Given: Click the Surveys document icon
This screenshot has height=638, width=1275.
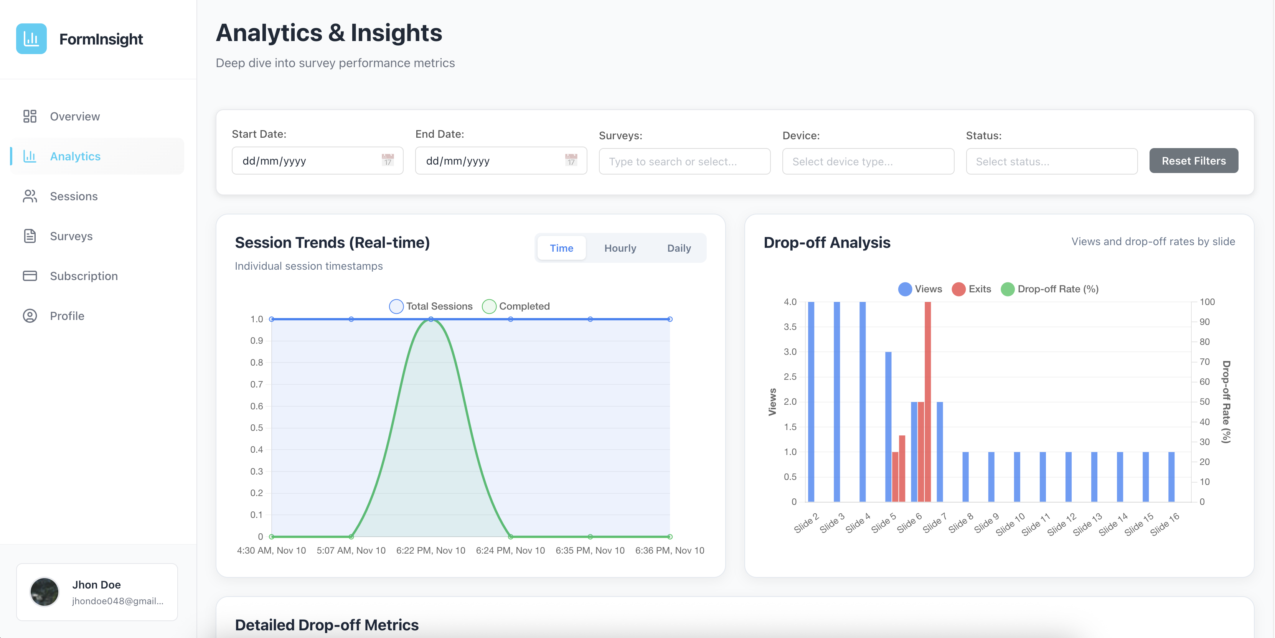Looking at the screenshot, I should [30, 236].
